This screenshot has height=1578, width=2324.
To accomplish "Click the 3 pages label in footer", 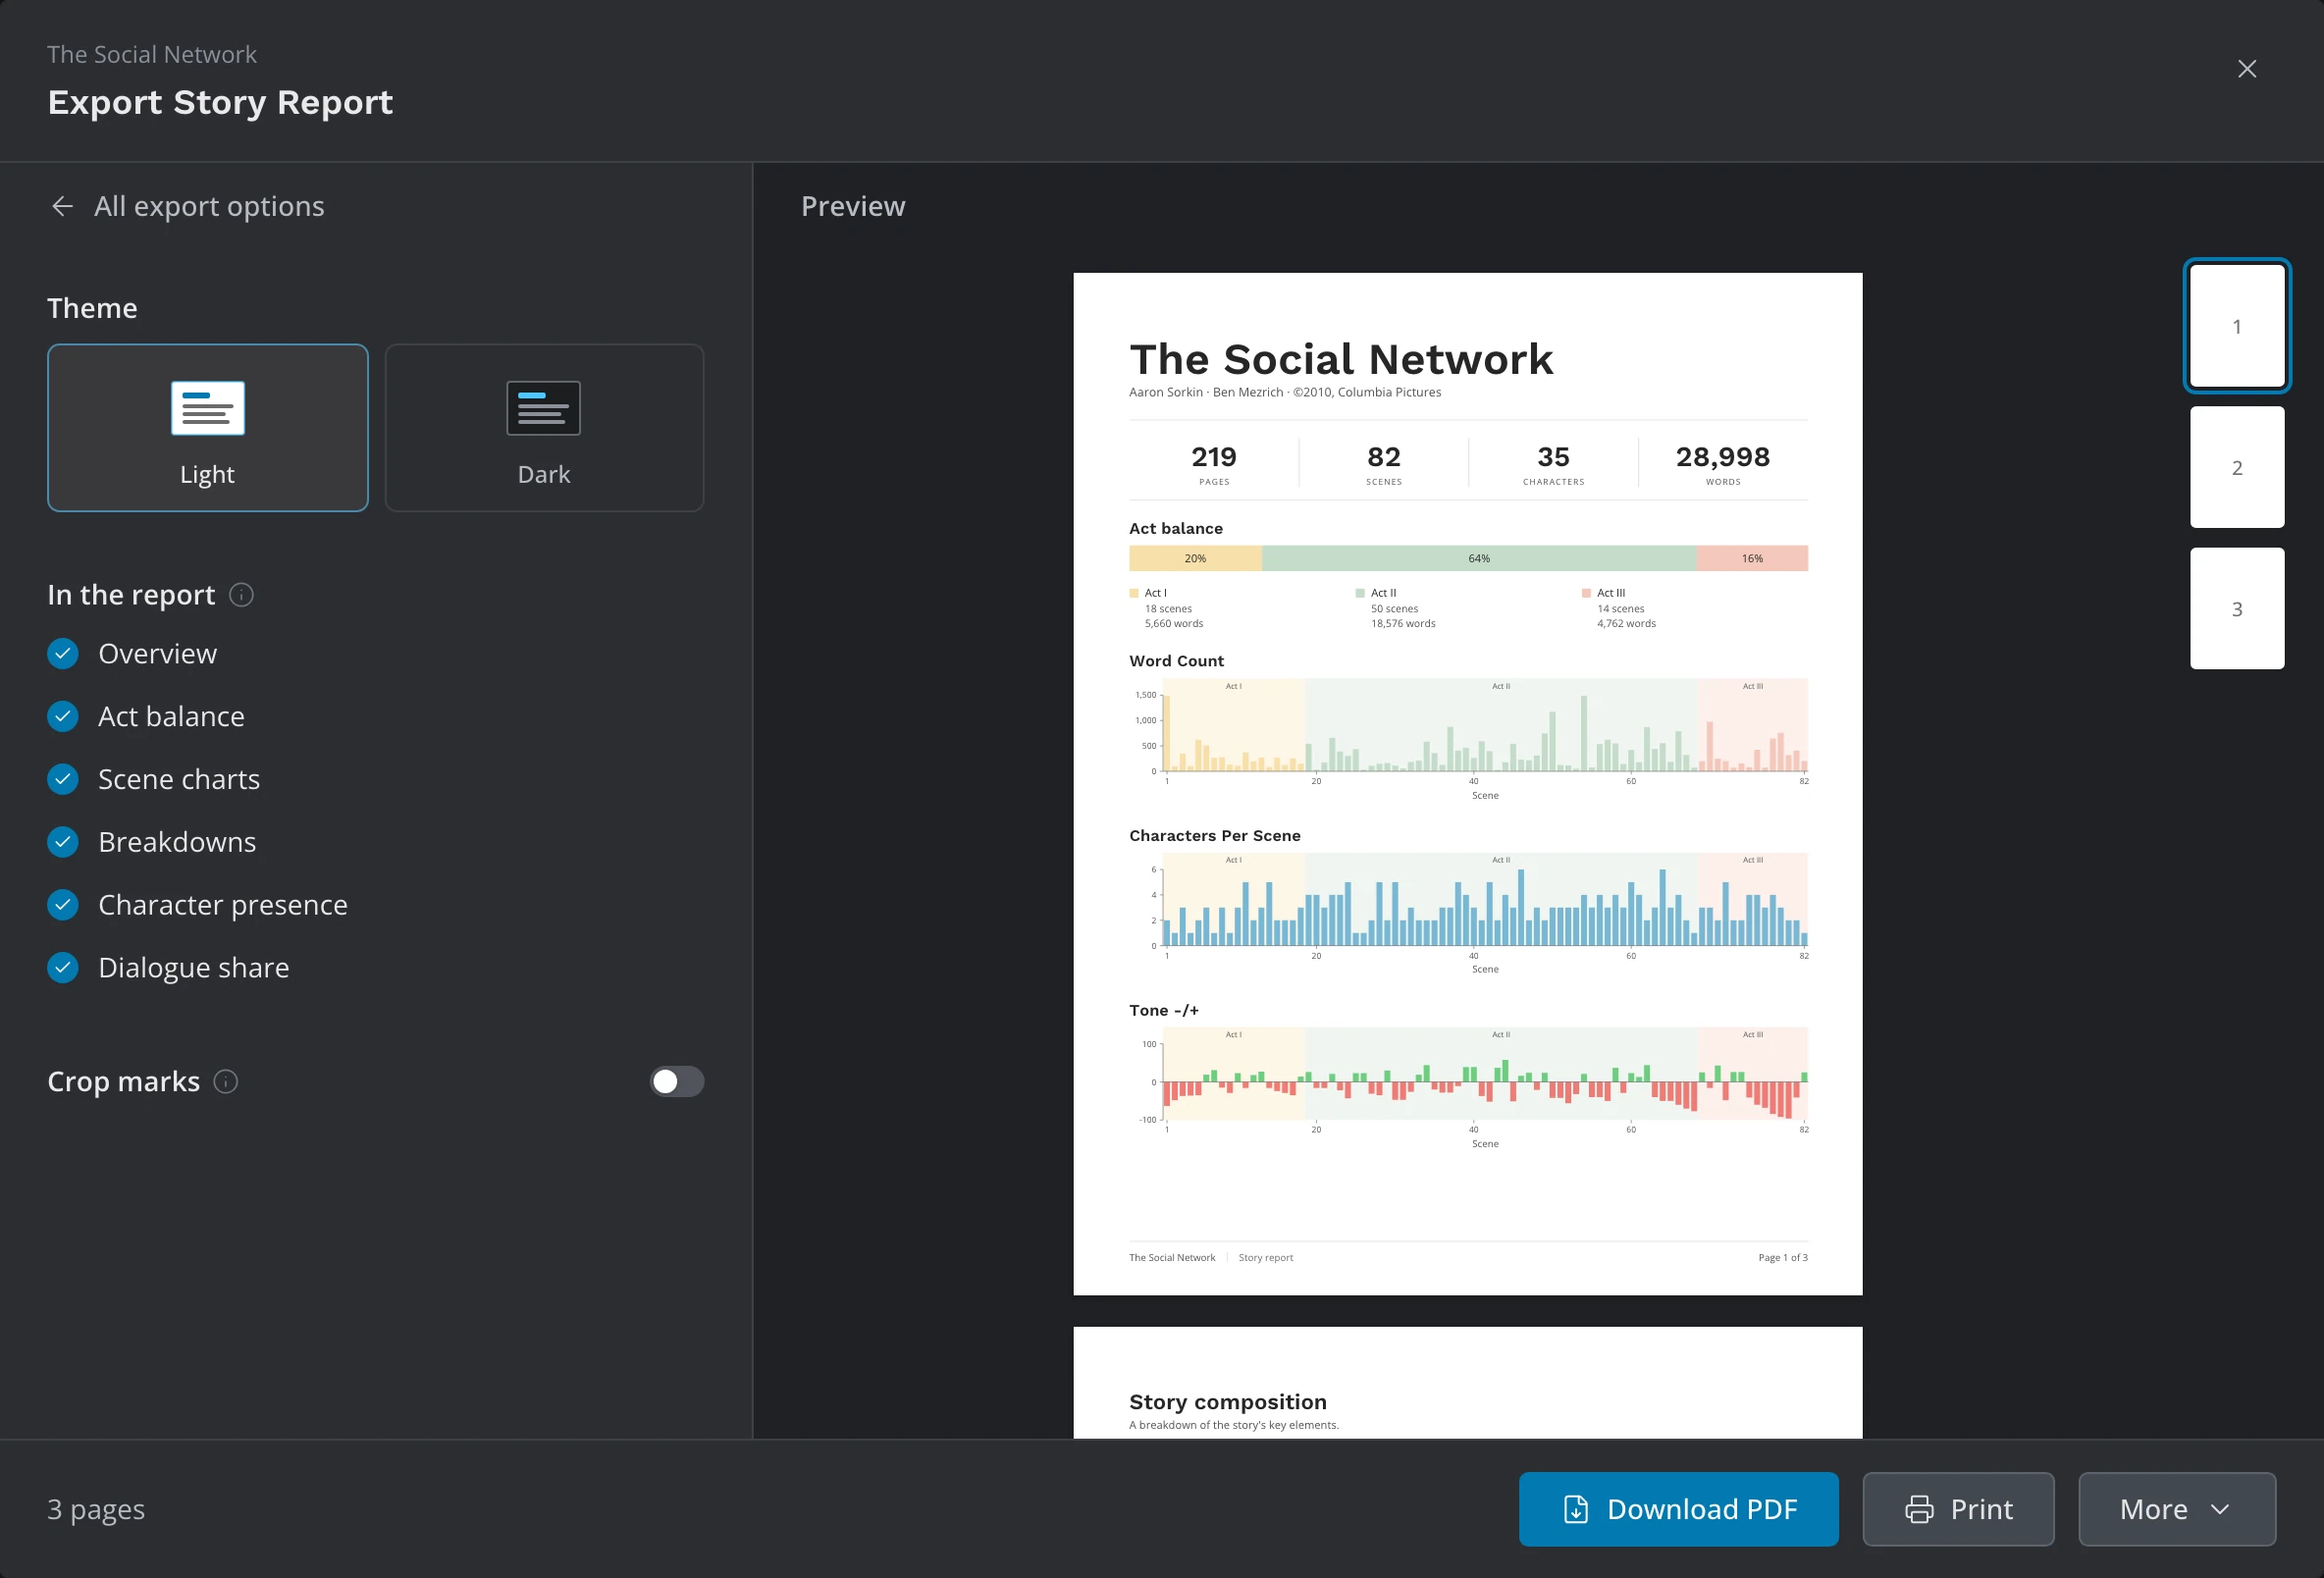I will point(96,1509).
